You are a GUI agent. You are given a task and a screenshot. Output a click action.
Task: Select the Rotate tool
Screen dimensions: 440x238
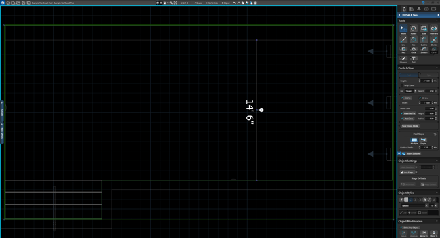(414, 29)
